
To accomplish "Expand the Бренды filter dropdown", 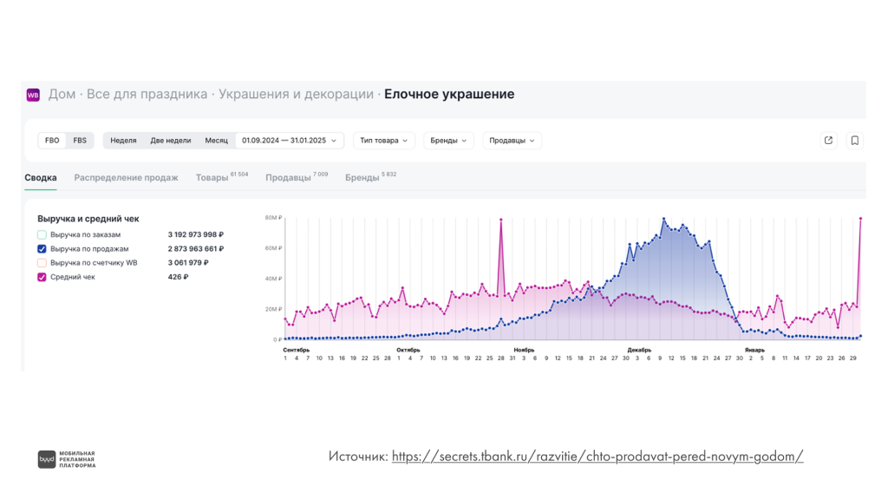I will point(447,140).
